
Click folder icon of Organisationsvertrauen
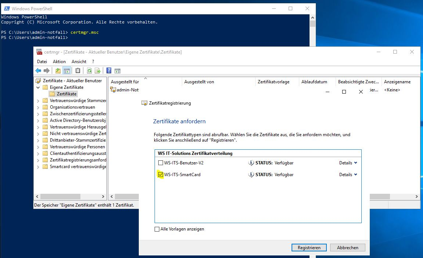click(x=45, y=107)
